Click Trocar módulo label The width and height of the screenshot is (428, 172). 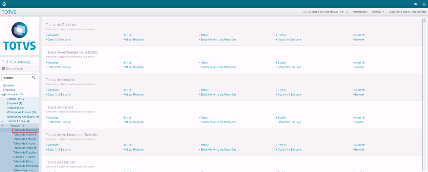pos(14,69)
